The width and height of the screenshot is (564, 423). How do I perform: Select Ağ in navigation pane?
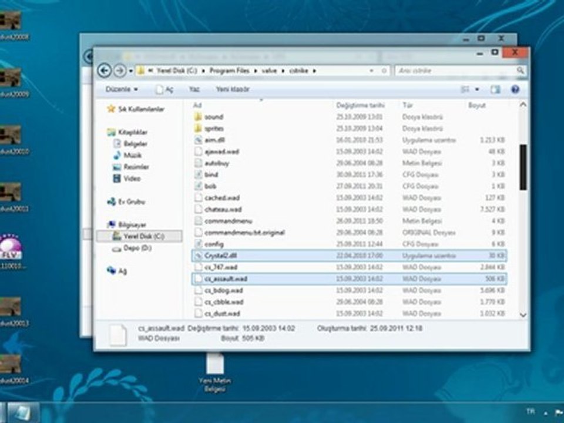(116, 271)
